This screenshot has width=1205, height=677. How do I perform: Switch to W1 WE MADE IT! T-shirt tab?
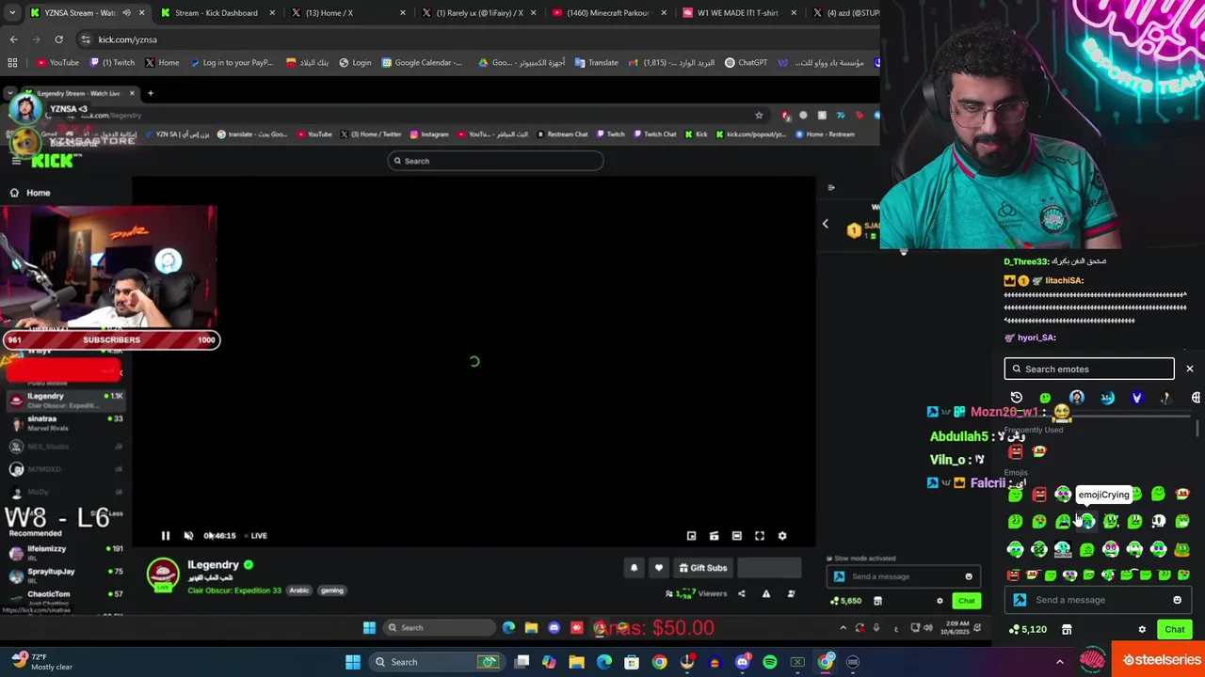point(738,13)
